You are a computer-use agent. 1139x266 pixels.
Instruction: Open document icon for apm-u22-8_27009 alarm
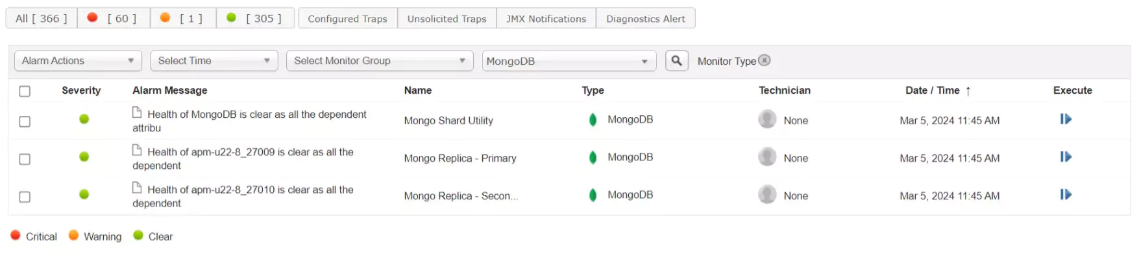(137, 150)
